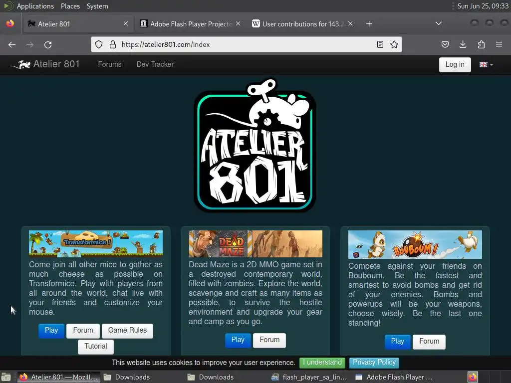Image resolution: width=511 pixels, height=383 pixels.
Task: Open the Transformice Tutorial button
Action: pos(96,347)
